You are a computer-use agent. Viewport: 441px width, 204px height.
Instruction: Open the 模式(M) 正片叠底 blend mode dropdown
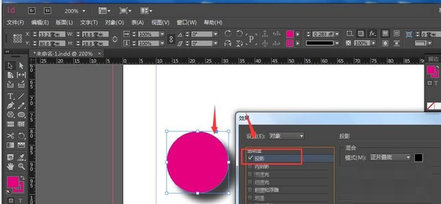pyautogui.click(x=390, y=158)
